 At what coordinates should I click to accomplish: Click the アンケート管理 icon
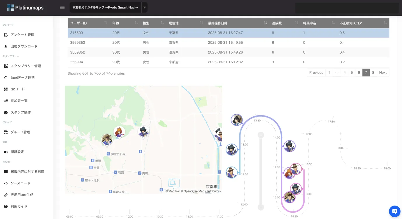point(6,35)
